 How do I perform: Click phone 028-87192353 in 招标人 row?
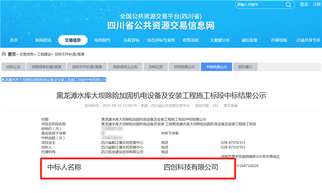[x=233, y=147]
